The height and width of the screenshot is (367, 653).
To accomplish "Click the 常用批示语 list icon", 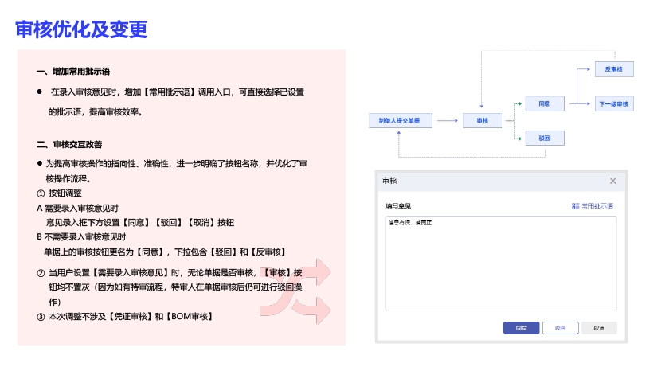I will [576, 206].
